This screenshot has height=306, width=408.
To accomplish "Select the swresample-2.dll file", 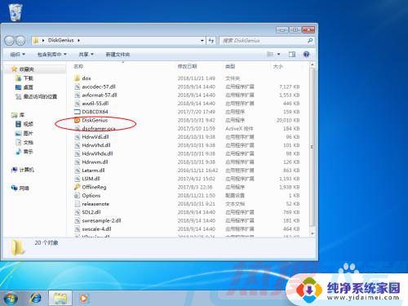I will click(x=101, y=220).
